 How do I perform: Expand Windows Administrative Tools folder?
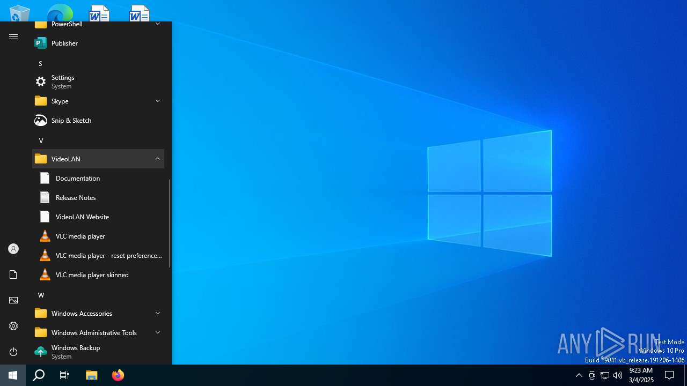coord(98,332)
